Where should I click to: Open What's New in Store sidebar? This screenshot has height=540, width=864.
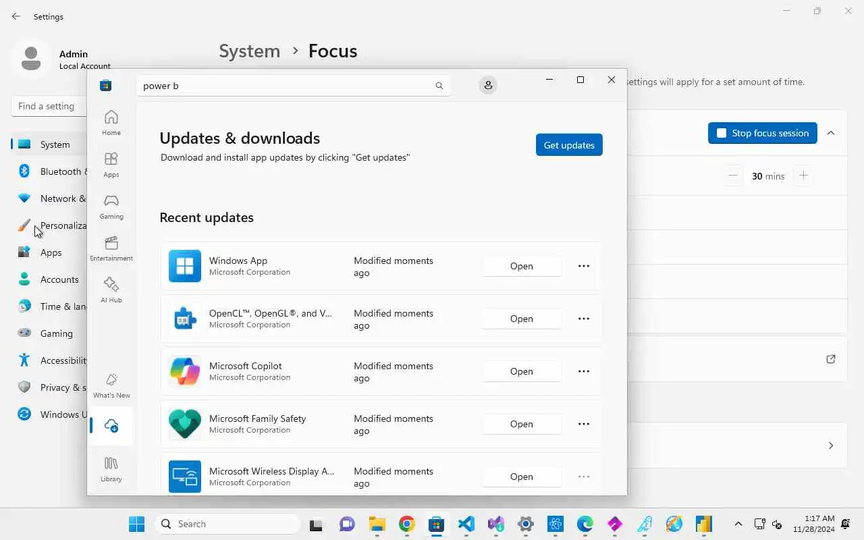point(111,385)
